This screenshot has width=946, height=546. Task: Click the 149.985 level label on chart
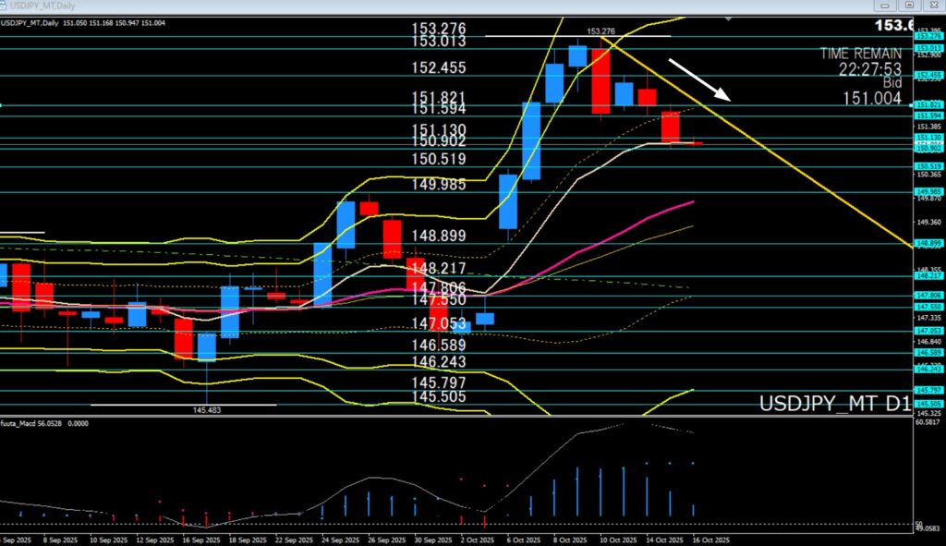(439, 184)
